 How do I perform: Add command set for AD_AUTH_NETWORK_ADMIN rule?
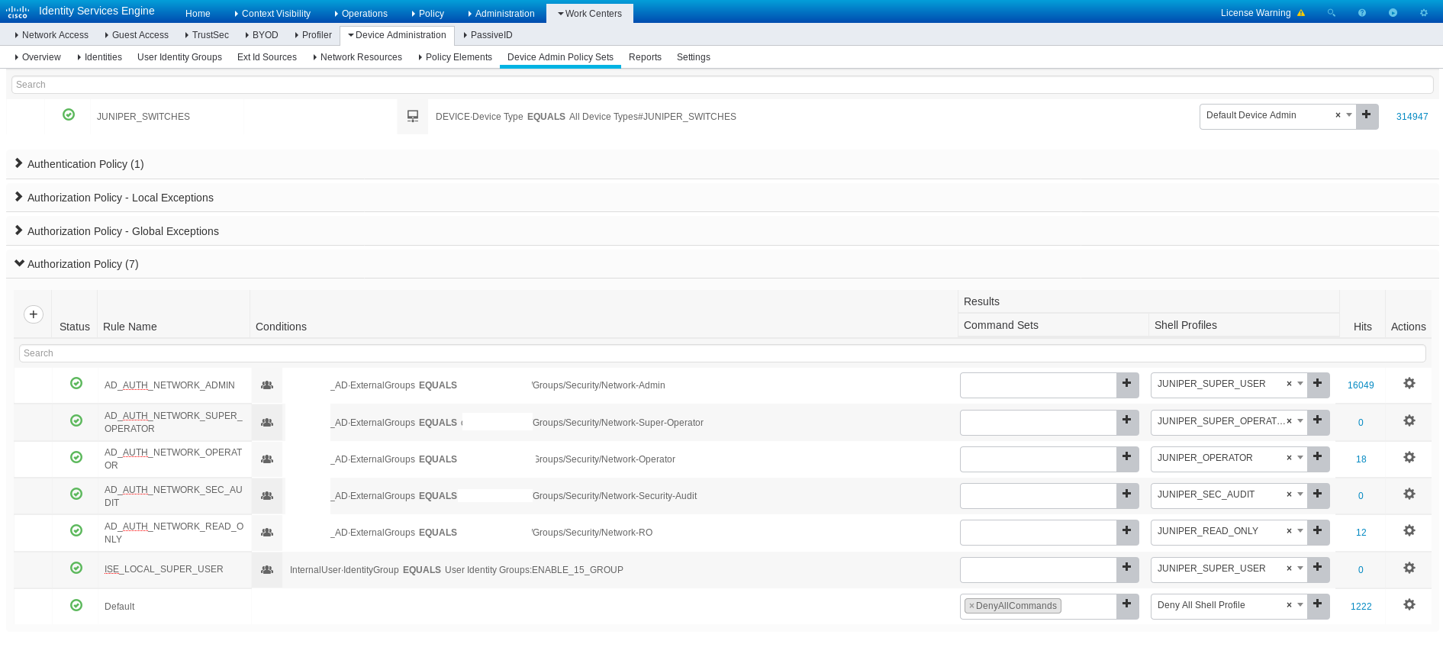tap(1127, 385)
